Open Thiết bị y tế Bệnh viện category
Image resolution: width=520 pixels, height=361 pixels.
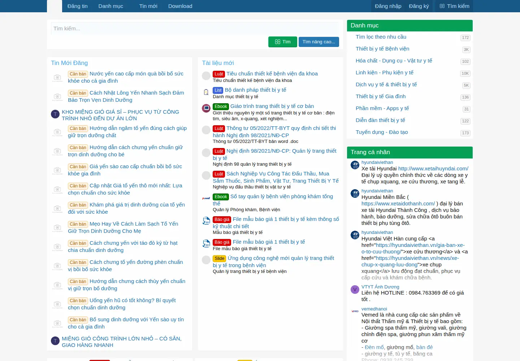pos(382,49)
